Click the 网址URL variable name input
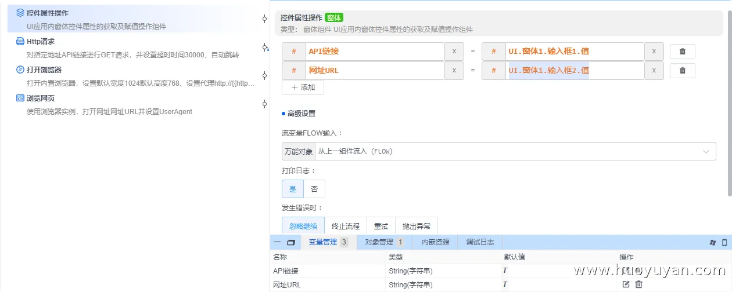 (x=375, y=71)
